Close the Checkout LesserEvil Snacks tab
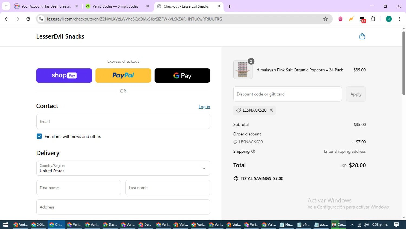 (x=219, y=6)
